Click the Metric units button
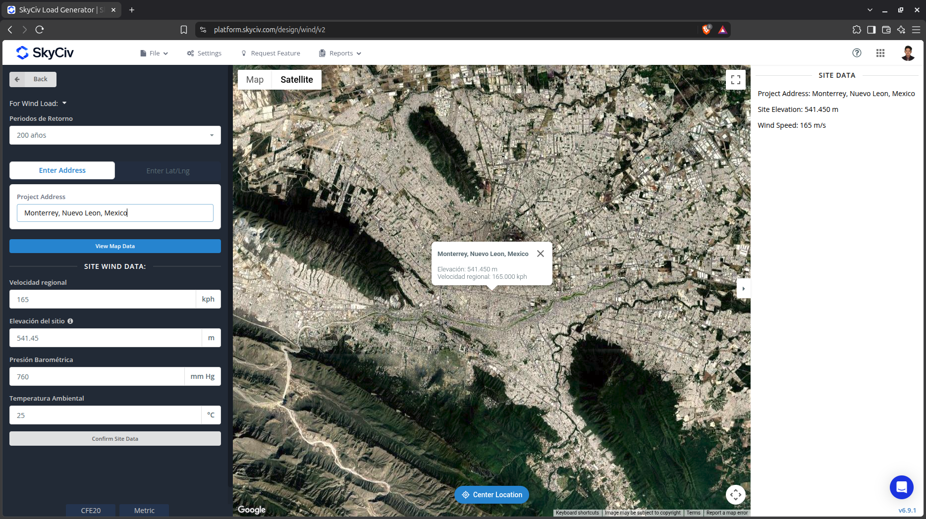 pyautogui.click(x=144, y=511)
